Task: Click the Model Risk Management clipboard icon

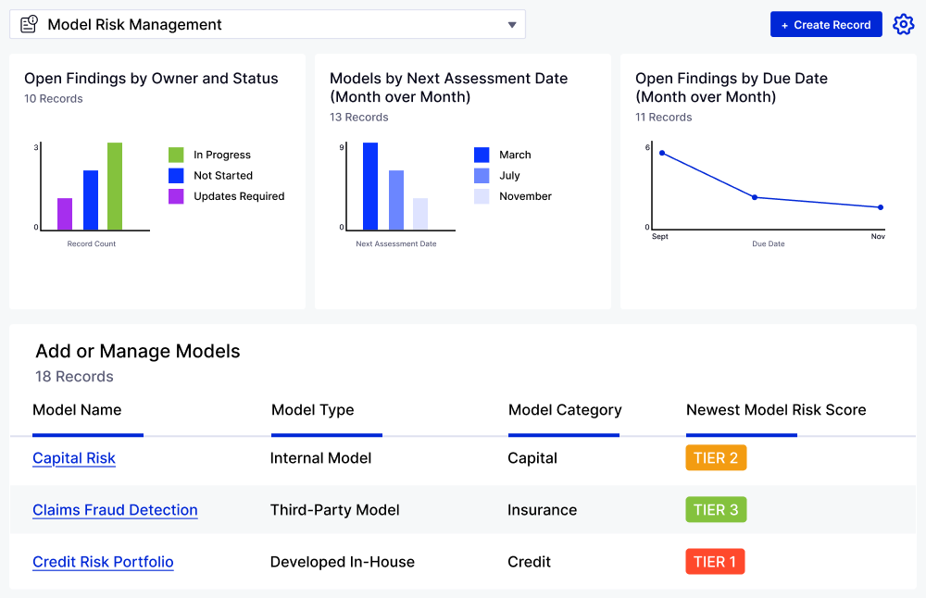Action: point(29,24)
